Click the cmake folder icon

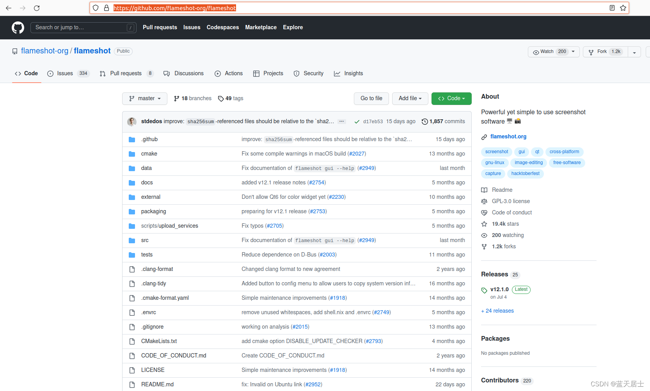pos(132,154)
